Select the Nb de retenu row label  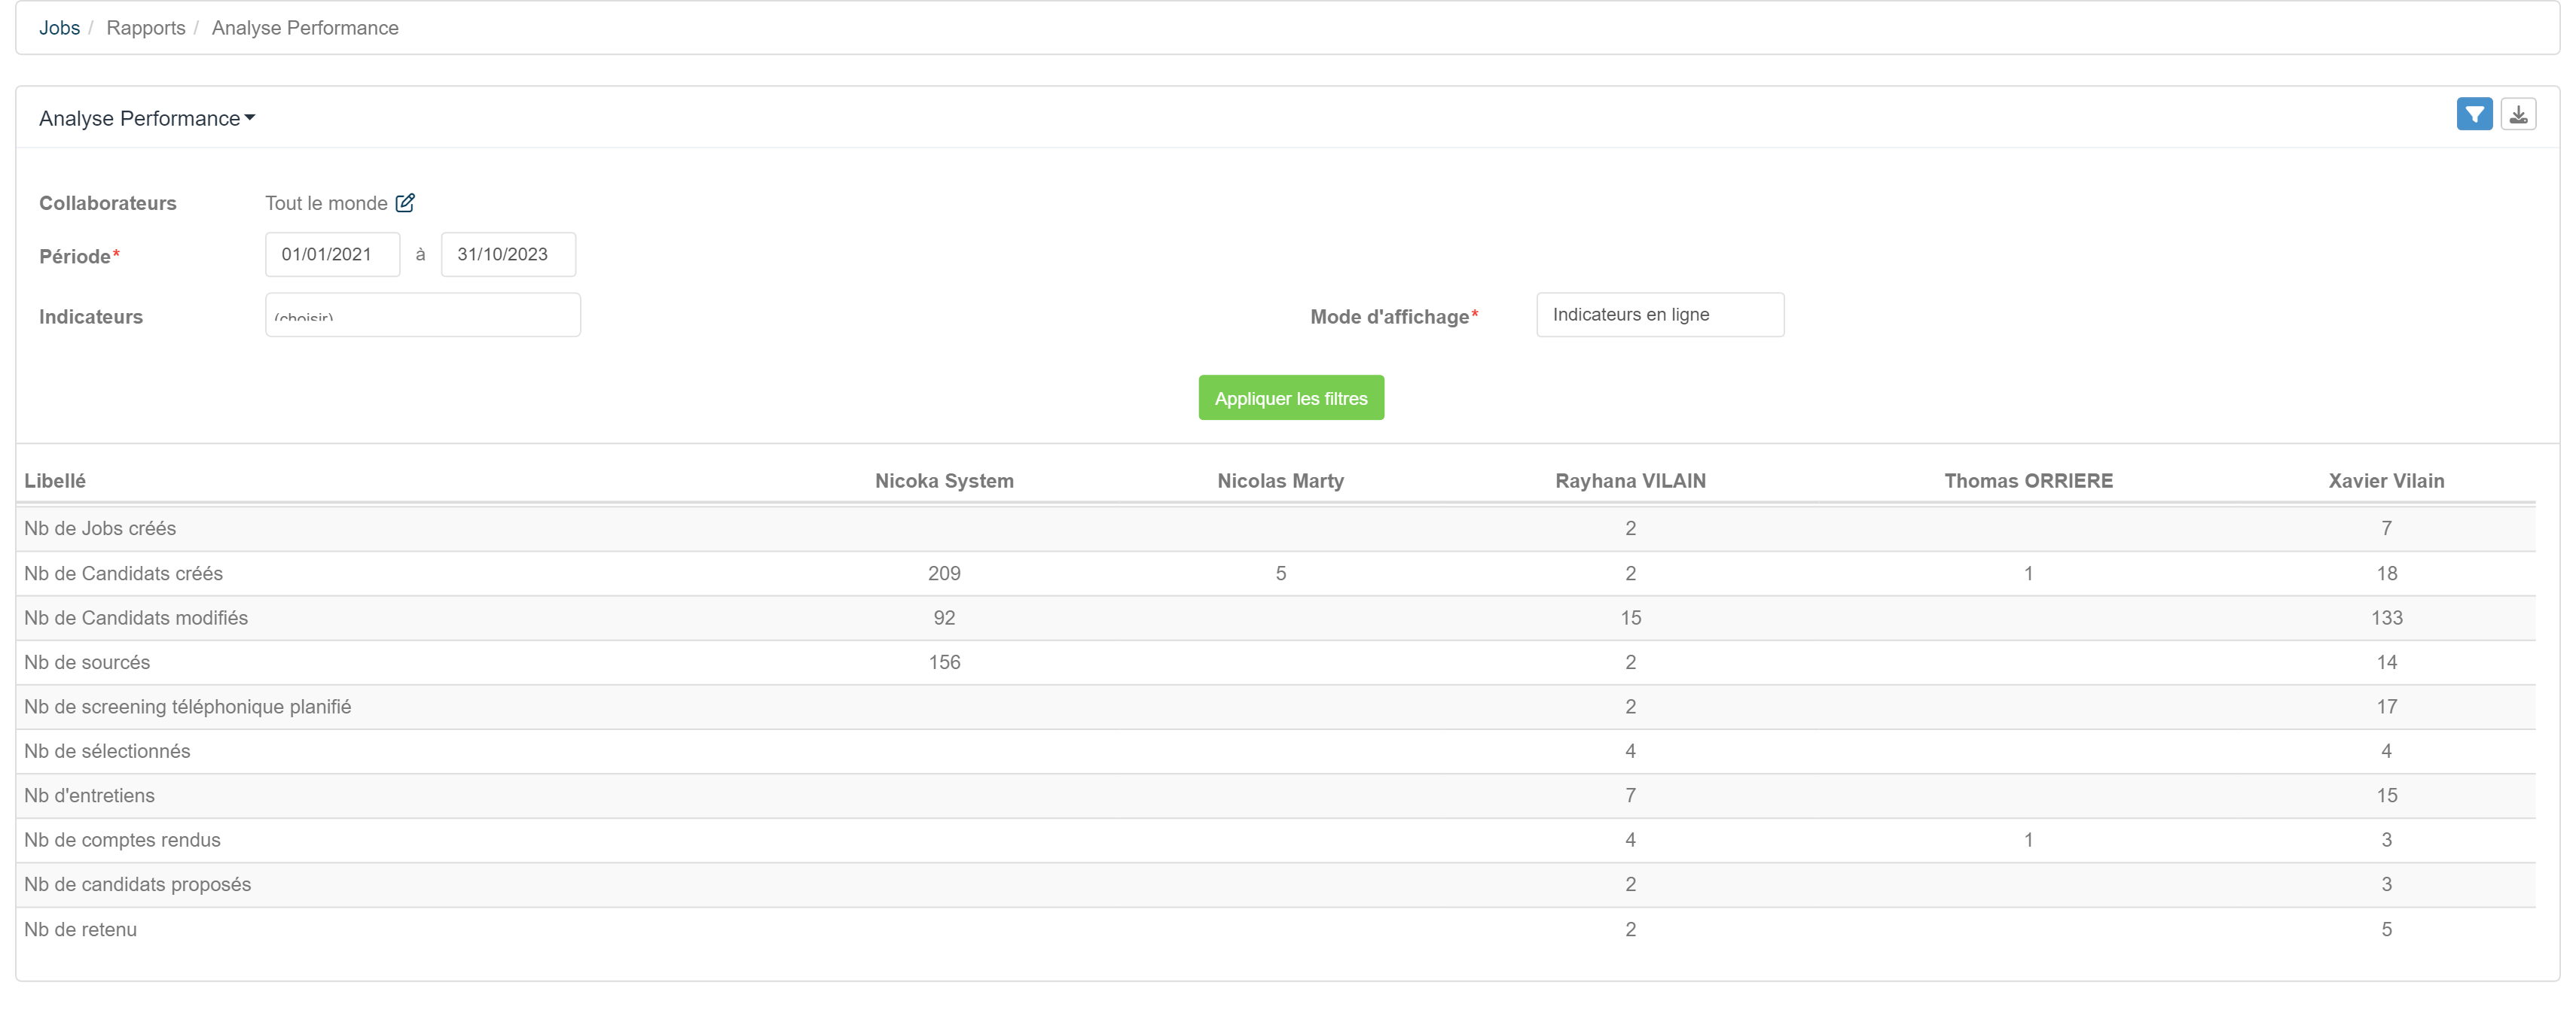click(x=80, y=929)
